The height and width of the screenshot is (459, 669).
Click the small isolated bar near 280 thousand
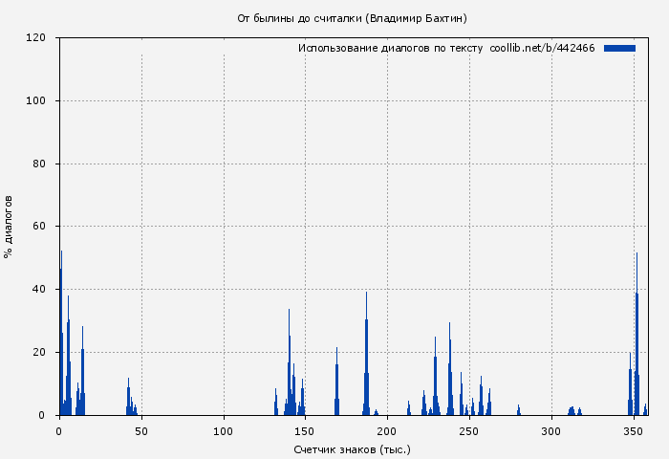click(x=518, y=410)
